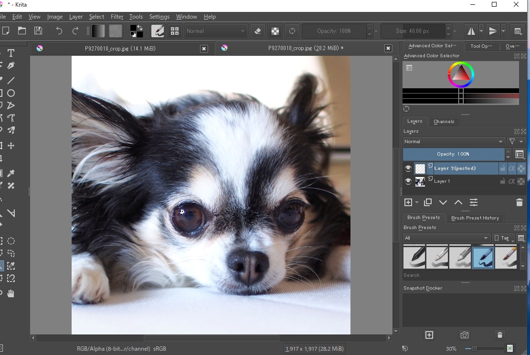Redo the last undone action
530x355 pixels.
(75, 31)
